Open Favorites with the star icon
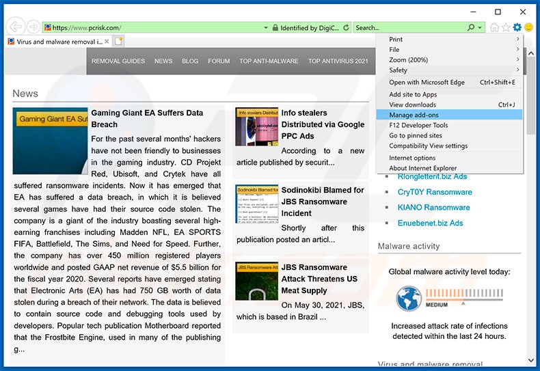Image resolution: width=540 pixels, height=371 pixels. pyautogui.click(x=506, y=27)
